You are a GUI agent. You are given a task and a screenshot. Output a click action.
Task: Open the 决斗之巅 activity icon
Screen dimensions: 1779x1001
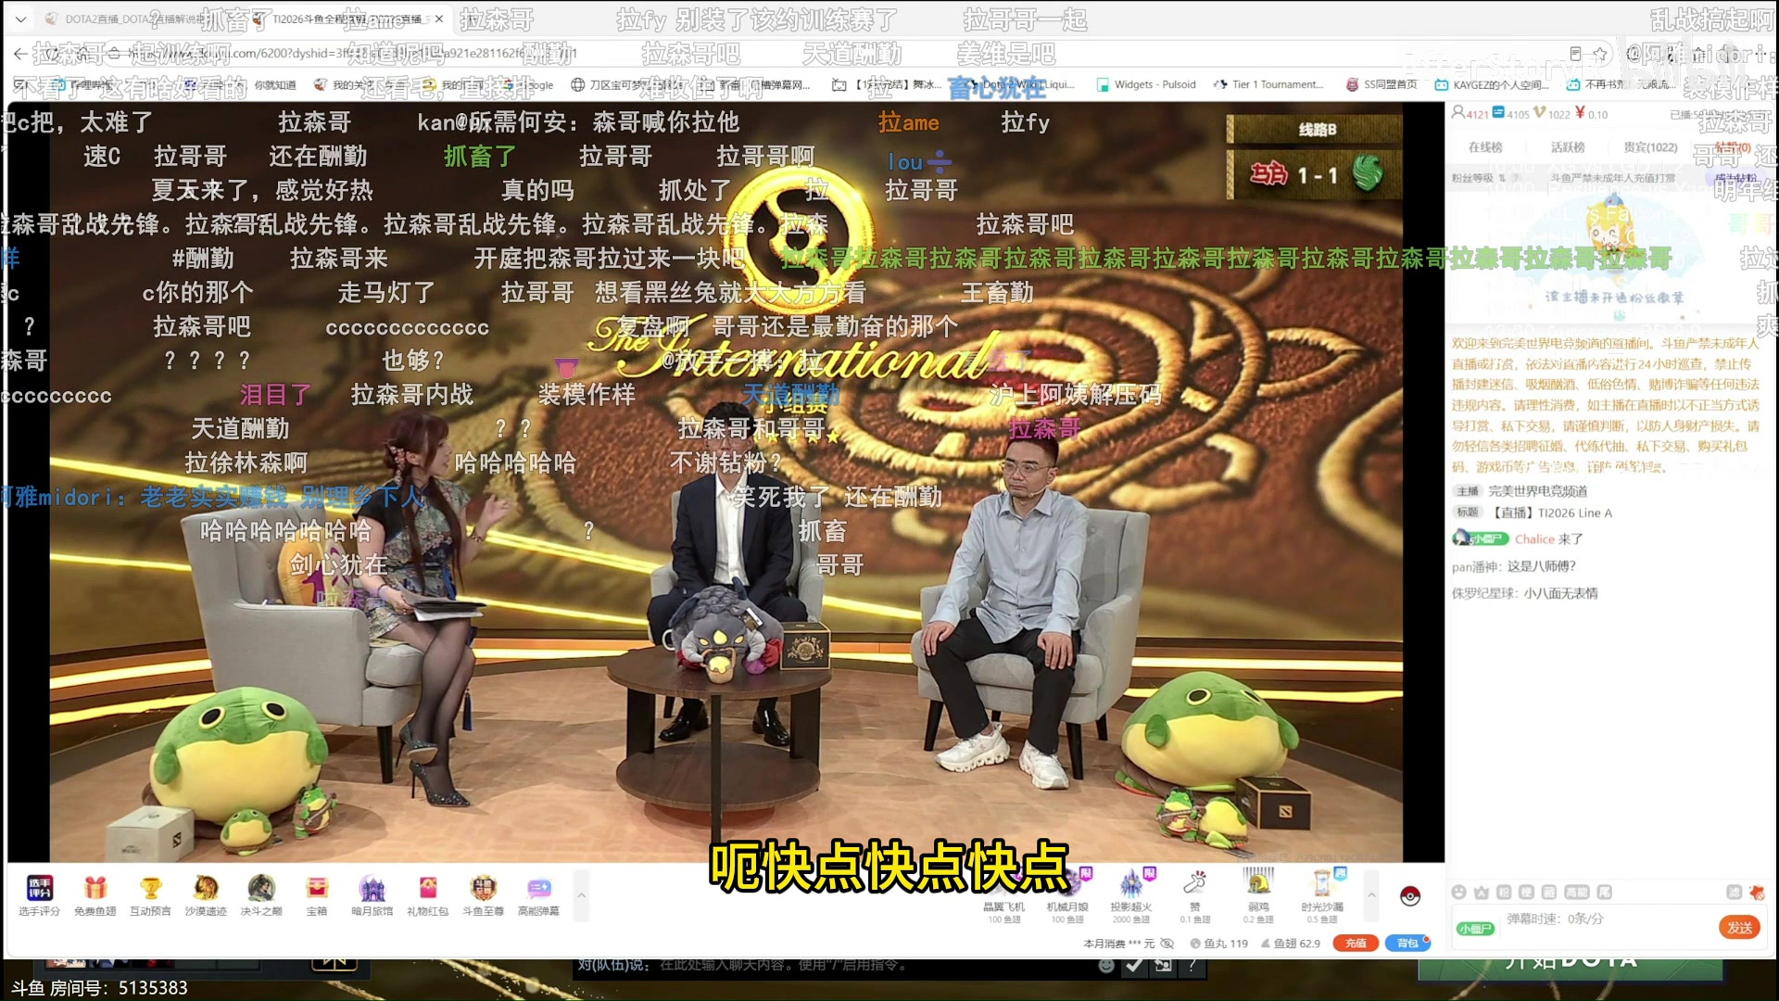point(261,895)
